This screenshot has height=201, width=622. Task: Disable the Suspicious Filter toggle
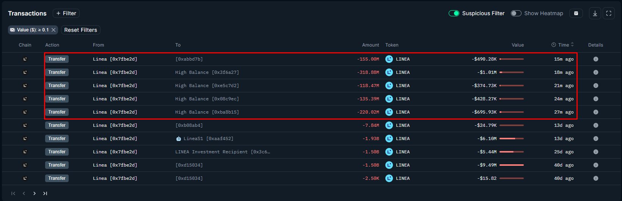[x=454, y=13]
